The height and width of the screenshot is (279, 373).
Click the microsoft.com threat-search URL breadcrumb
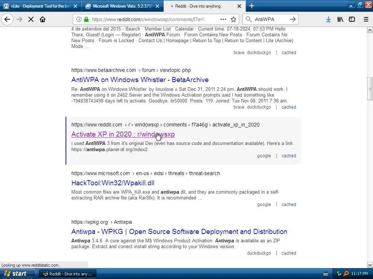[146, 173]
